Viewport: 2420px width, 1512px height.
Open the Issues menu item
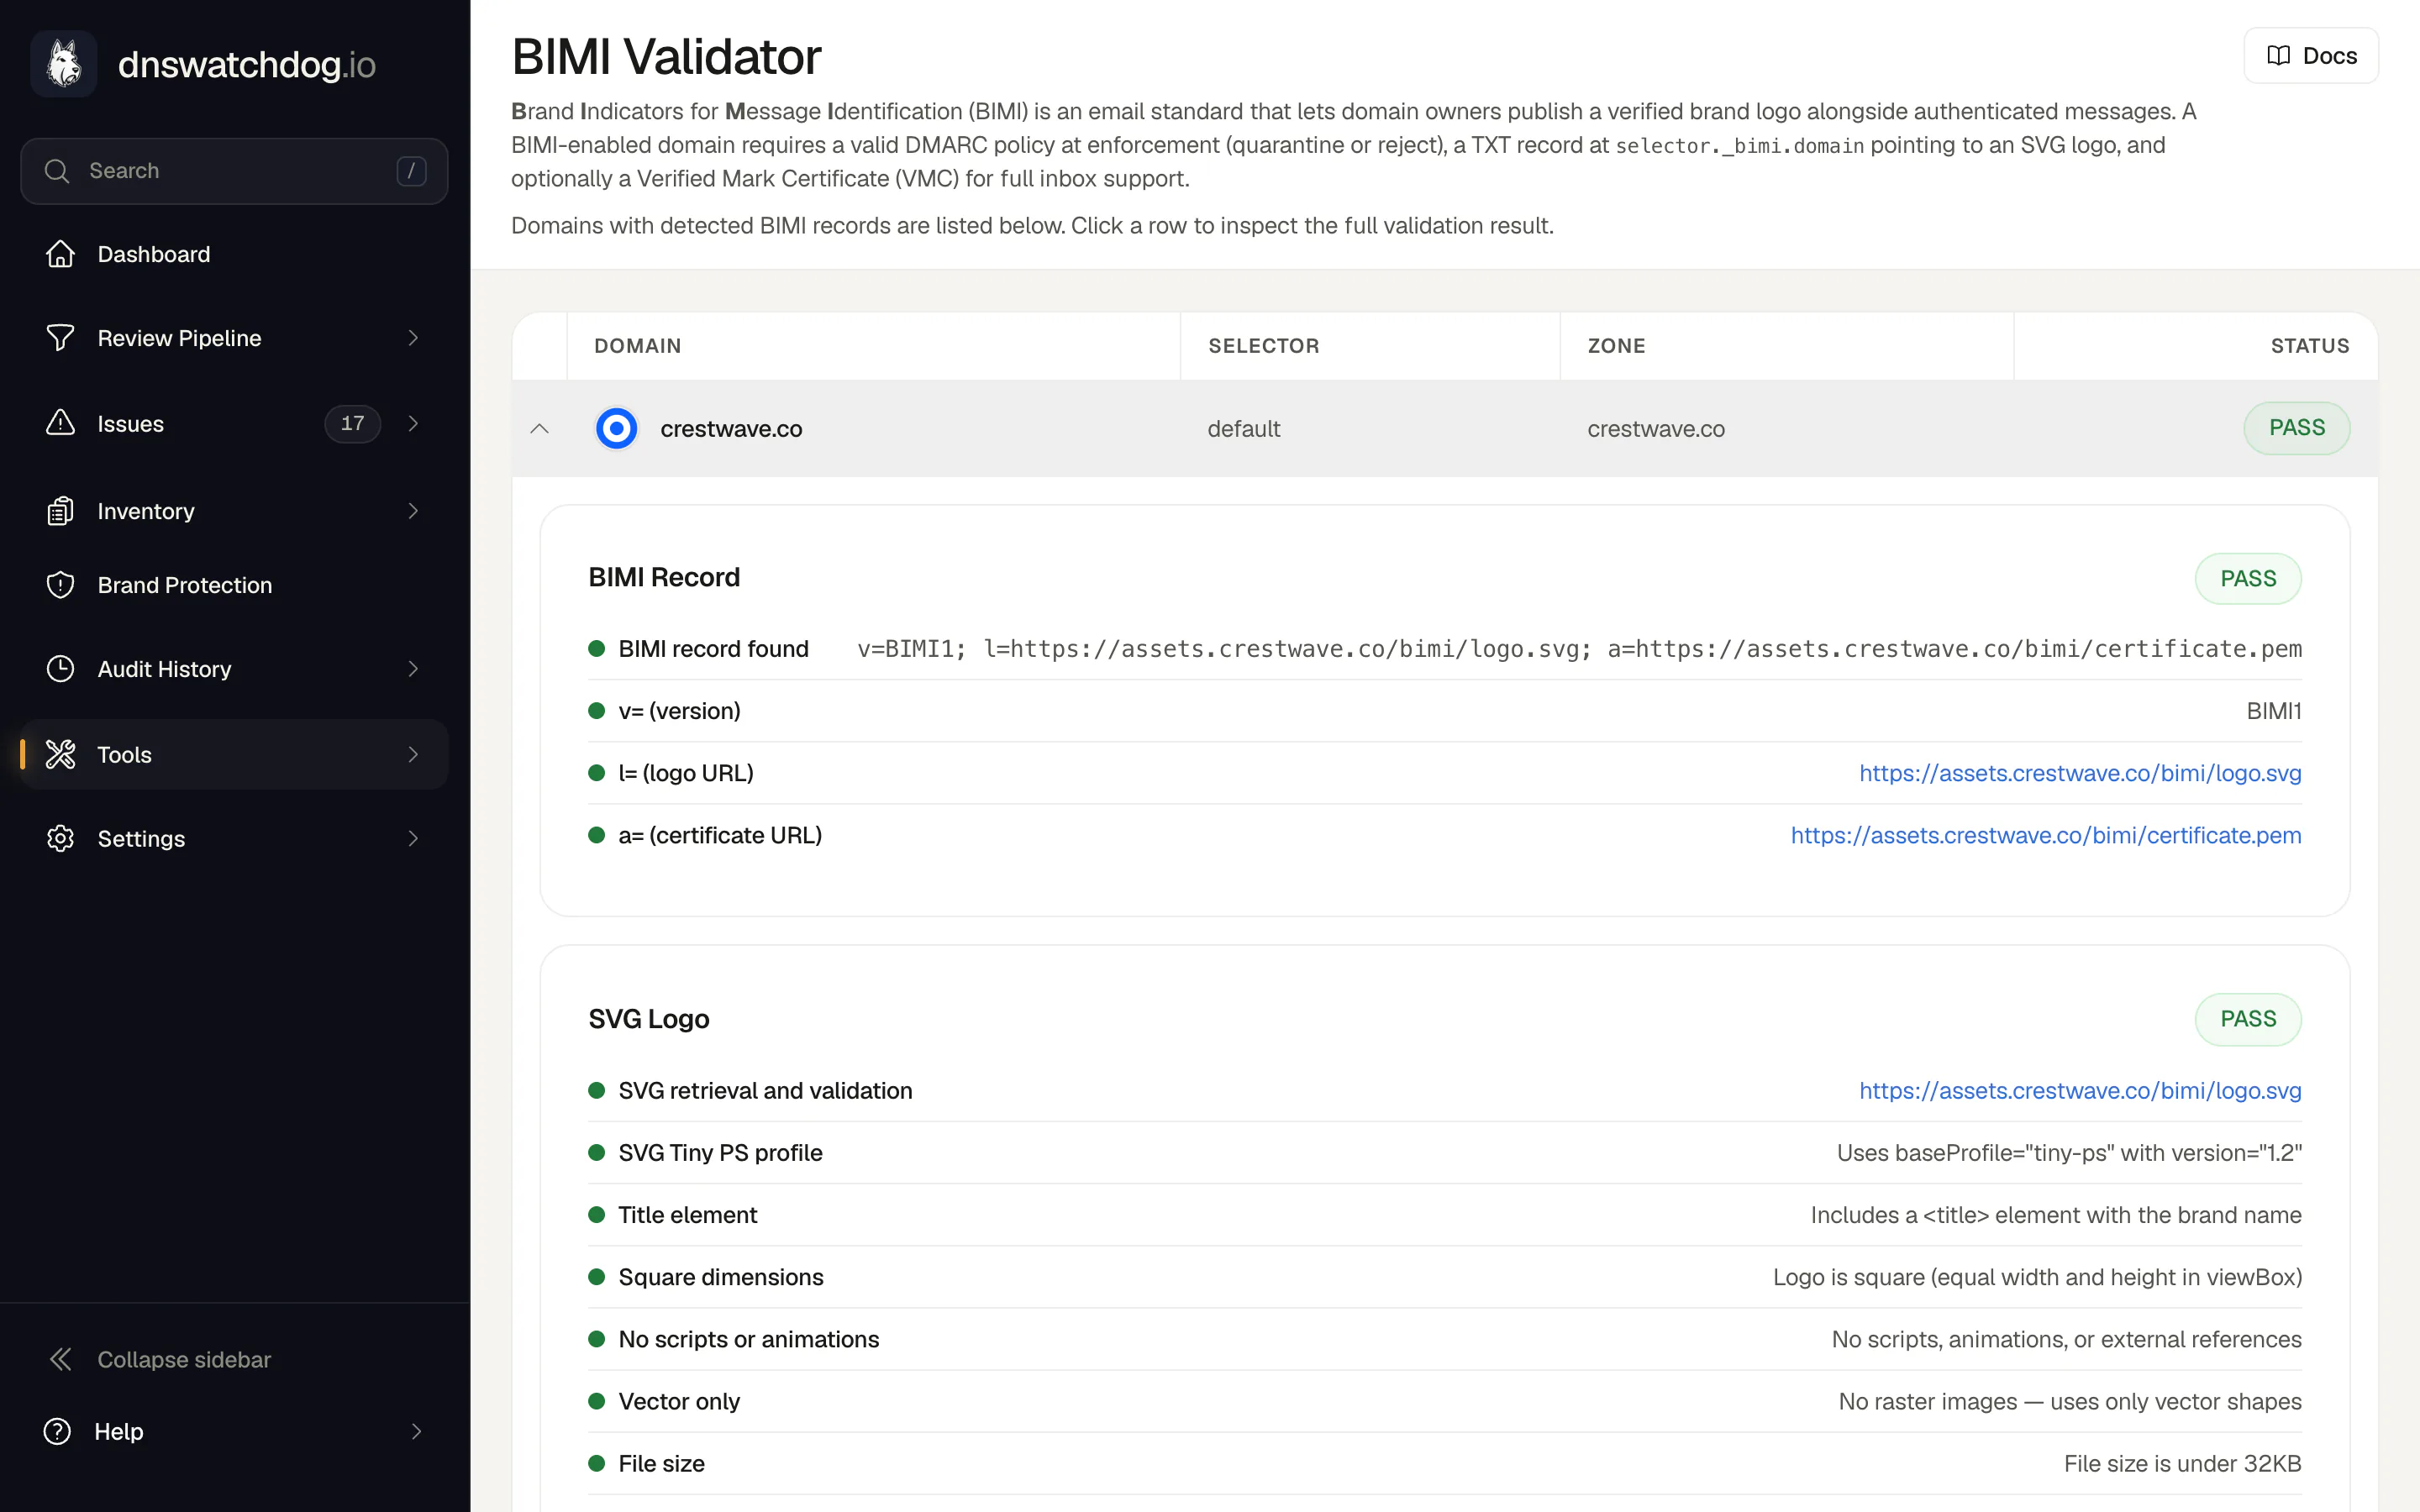tap(234, 423)
